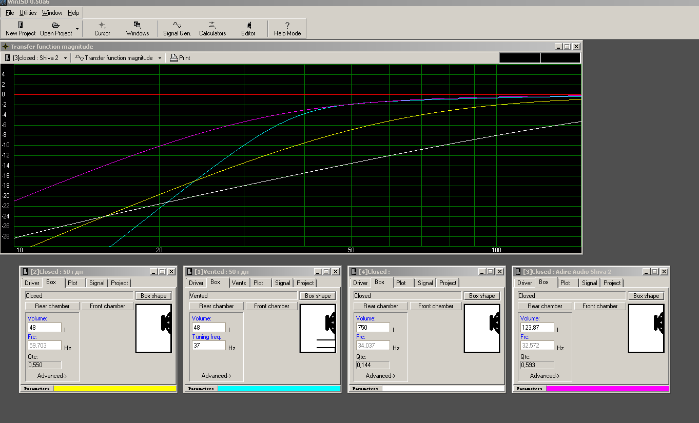
Task: Enable Help Mode from the toolbar
Action: tap(287, 25)
